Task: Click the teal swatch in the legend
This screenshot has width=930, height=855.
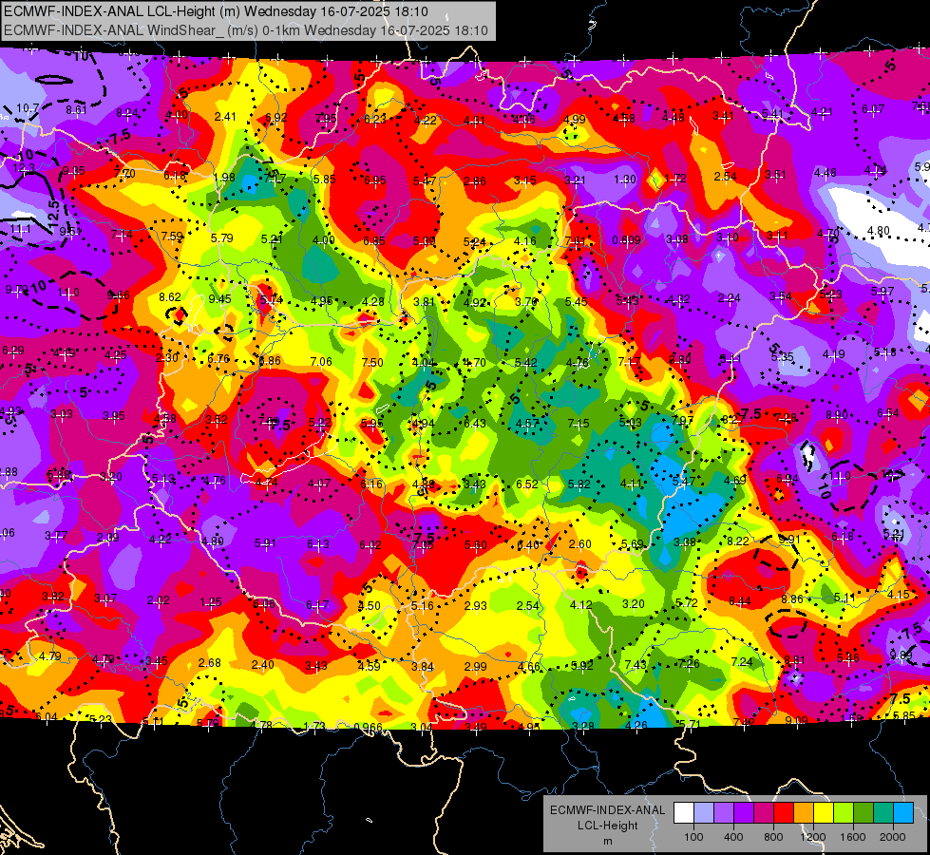Action: [883, 813]
